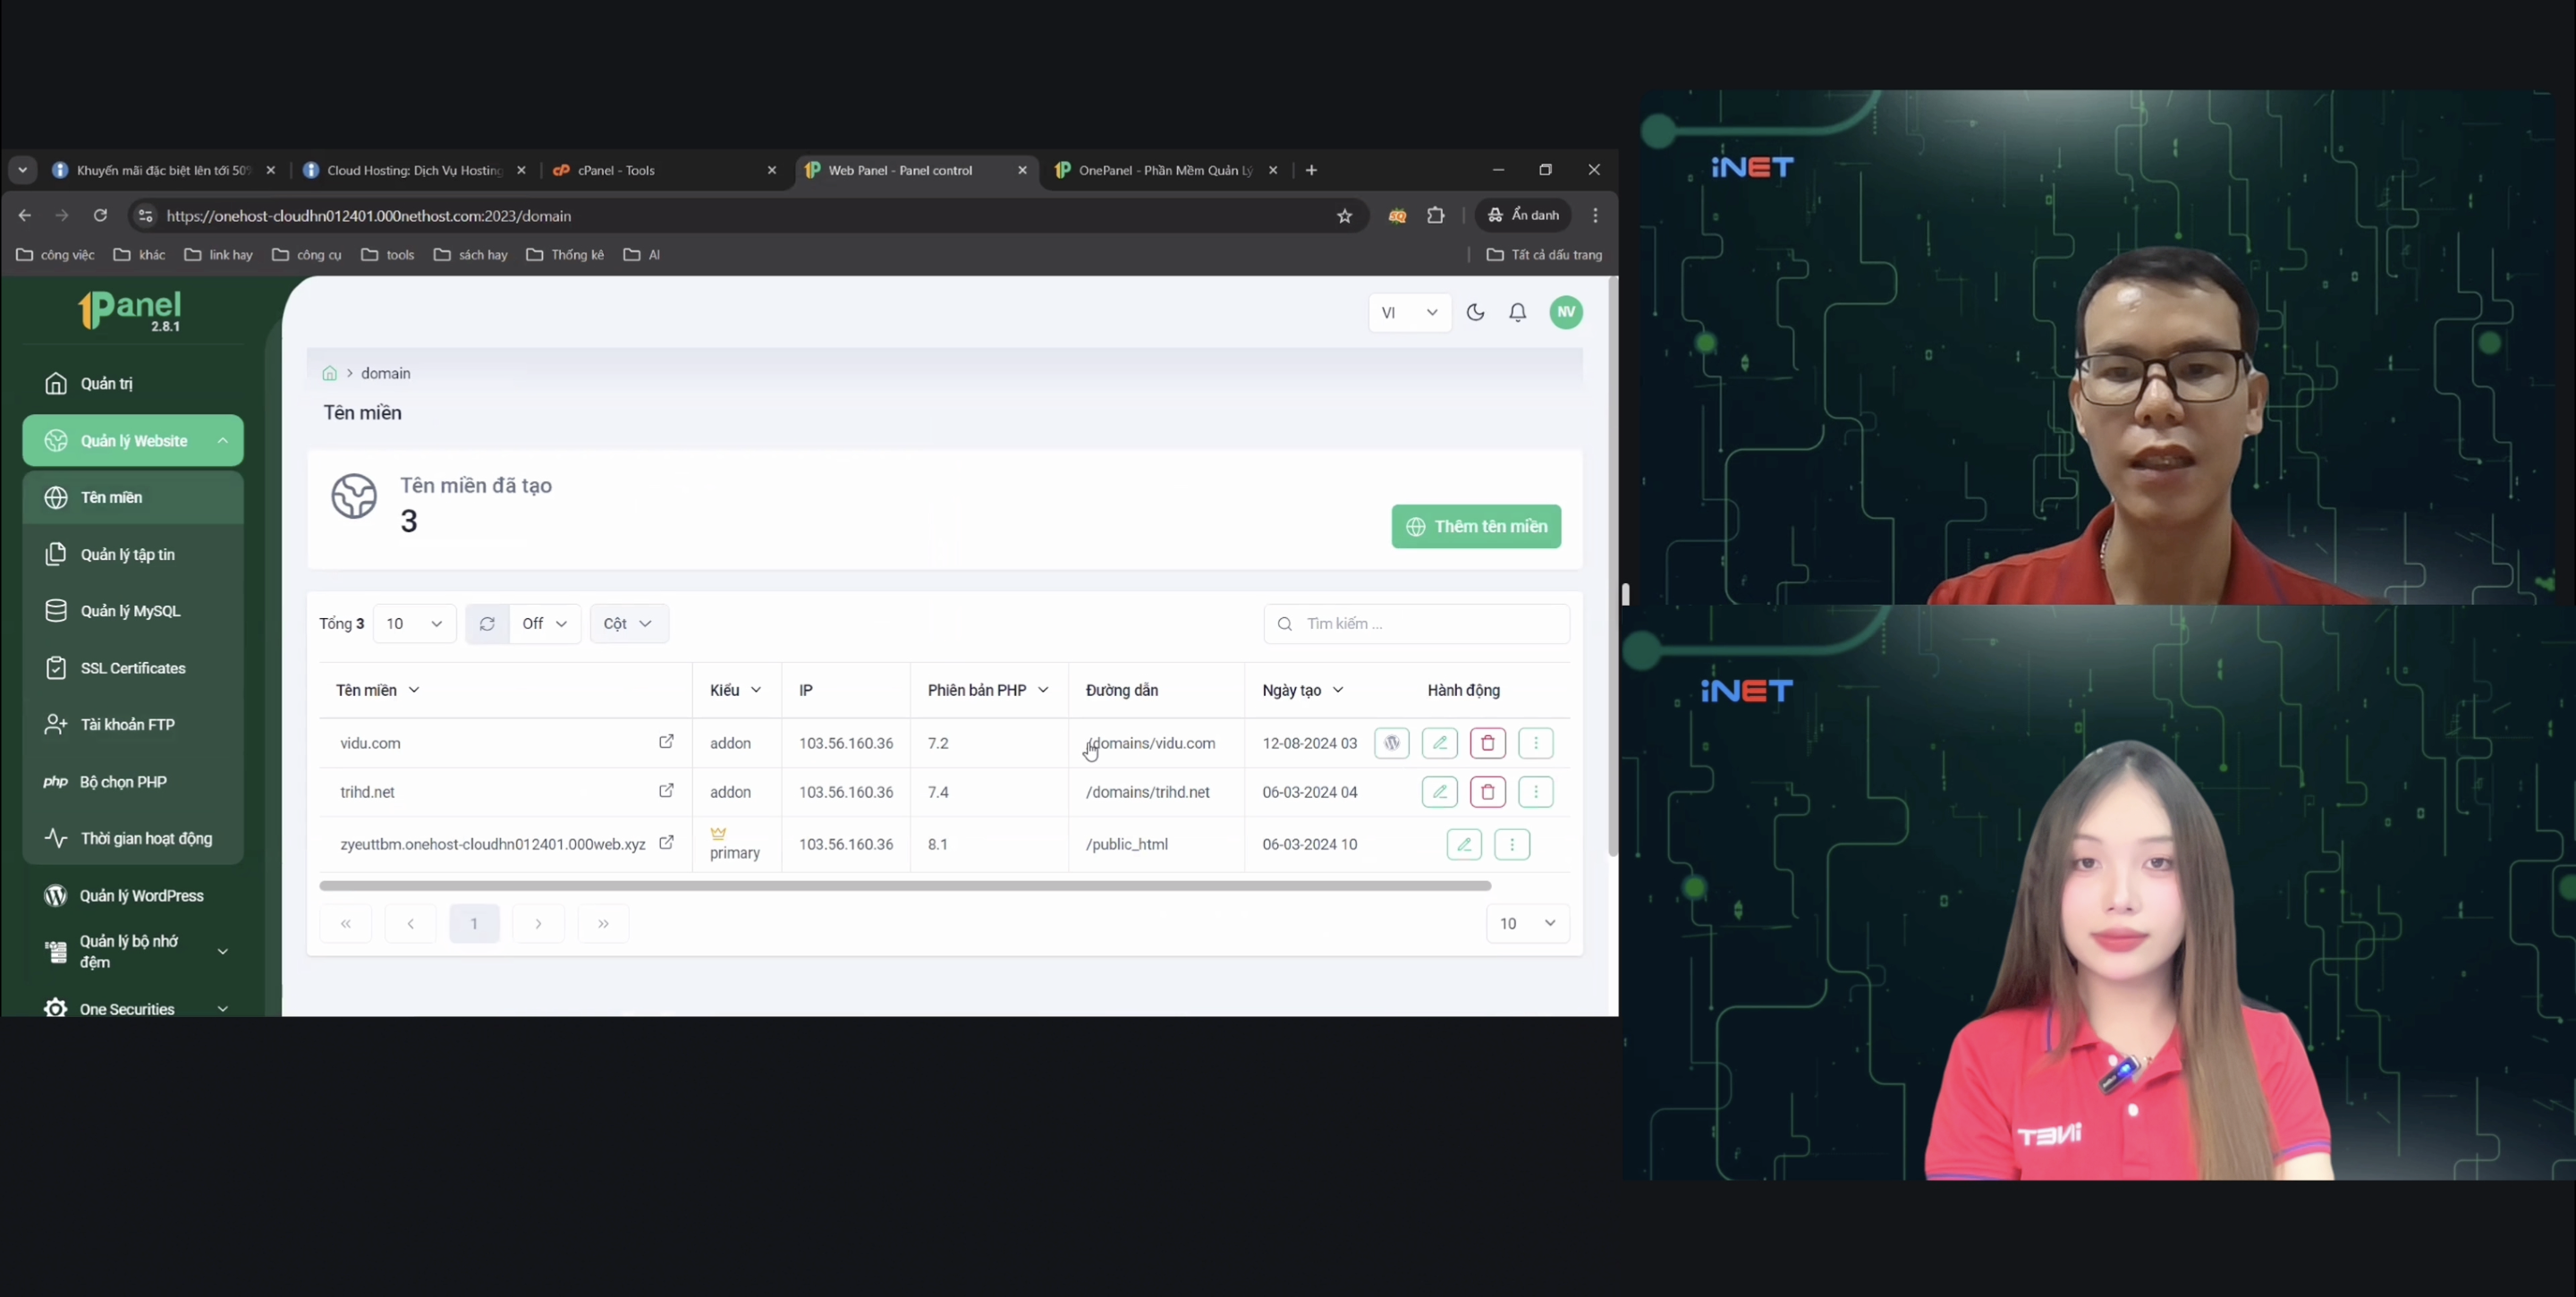
Task: Go back in browser history
Action: click(x=25, y=216)
